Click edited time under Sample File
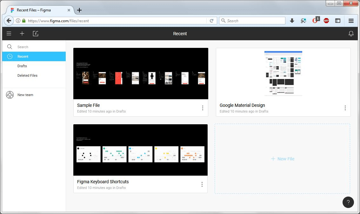360x214 pixels. [102, 111]
